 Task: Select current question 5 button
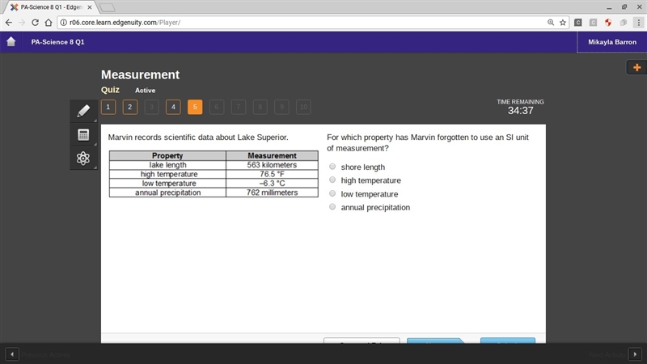point(195,107)
